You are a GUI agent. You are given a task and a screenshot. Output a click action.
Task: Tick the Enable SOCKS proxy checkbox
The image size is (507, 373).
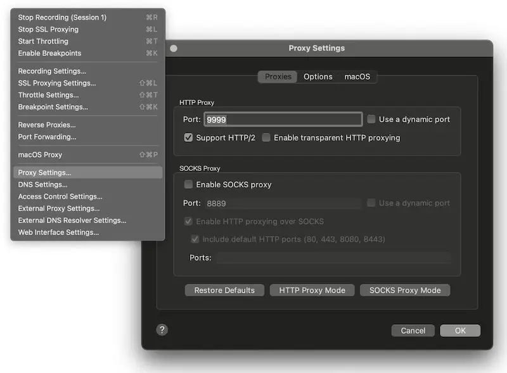pos(188,185)
